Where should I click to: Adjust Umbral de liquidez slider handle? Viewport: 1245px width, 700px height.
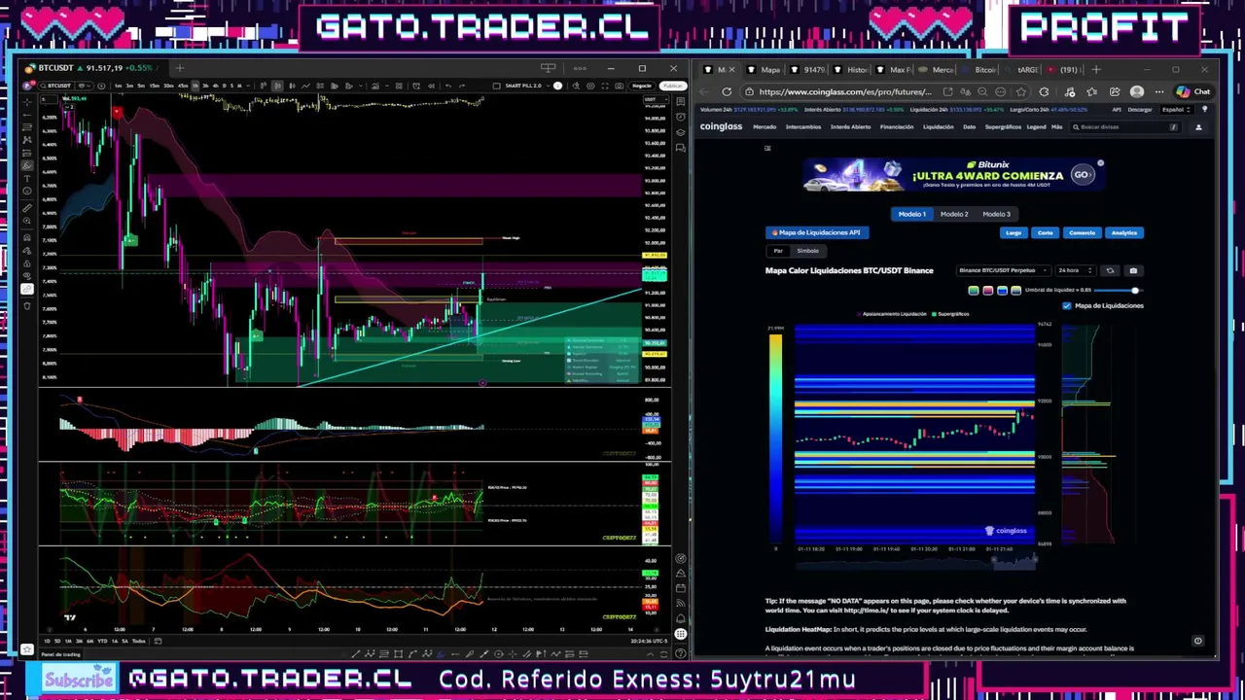(1135, 291)
